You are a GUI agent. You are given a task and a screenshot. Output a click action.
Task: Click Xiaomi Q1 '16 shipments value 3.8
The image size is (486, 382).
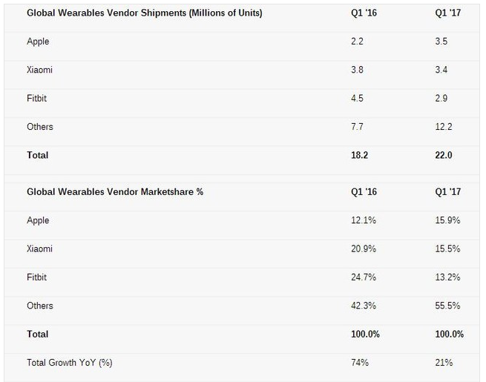[x=357, y=70]
